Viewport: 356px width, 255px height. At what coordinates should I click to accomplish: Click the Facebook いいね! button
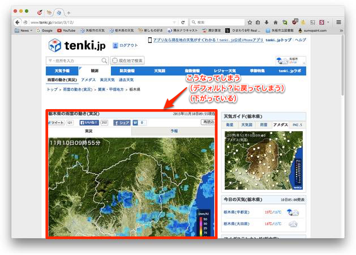89,122
